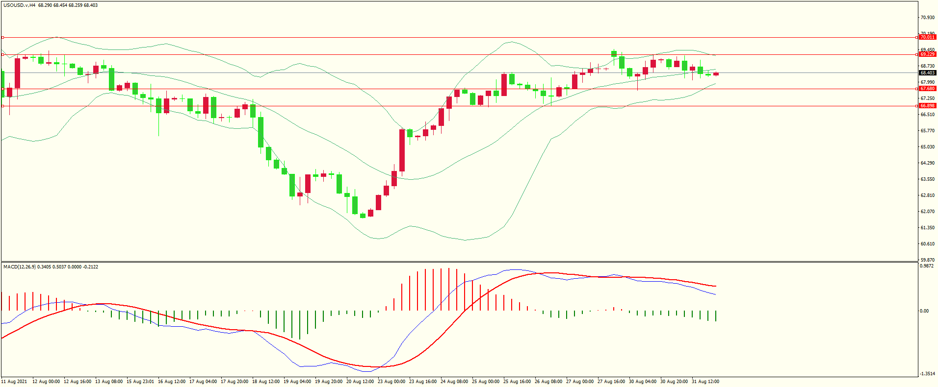Screen dimensions: 938x387
Task: Click the 17 Aug 20:00 time label
Action: pos(234,382)
